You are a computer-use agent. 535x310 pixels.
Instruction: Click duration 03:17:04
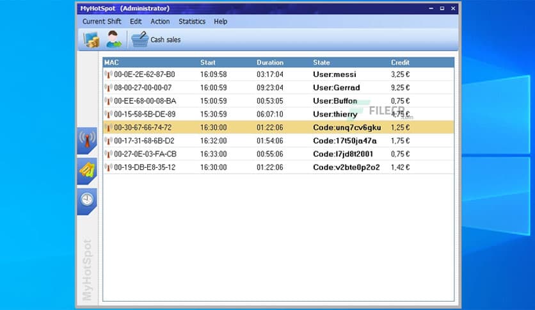pos(270,74)
